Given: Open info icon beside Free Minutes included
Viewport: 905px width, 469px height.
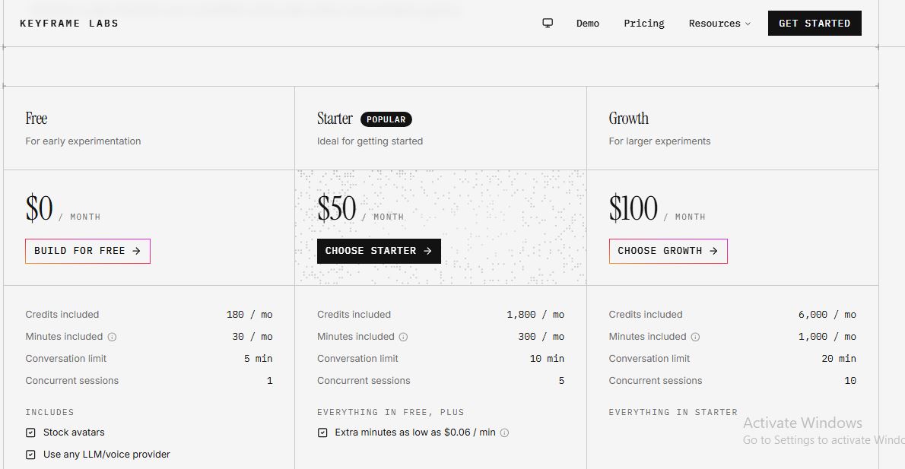Looking at the screenshot, I should pyautogui.click(x=112, y=337).
